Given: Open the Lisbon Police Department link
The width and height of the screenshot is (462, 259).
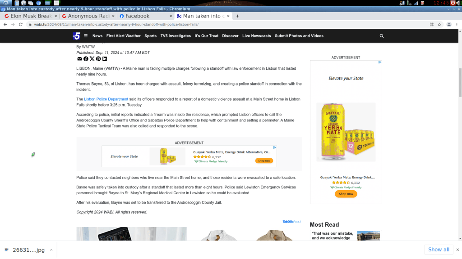Looking at the screenshot, I should pos(106,99).
